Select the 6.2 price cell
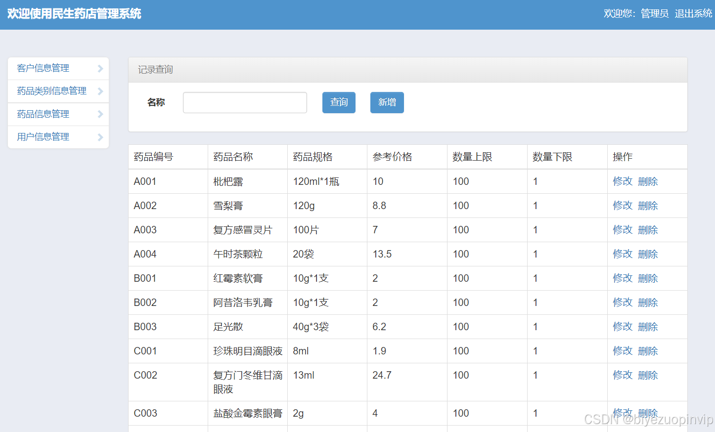The height and width of the screenshot is (432, 715). (x=407, y=327)
